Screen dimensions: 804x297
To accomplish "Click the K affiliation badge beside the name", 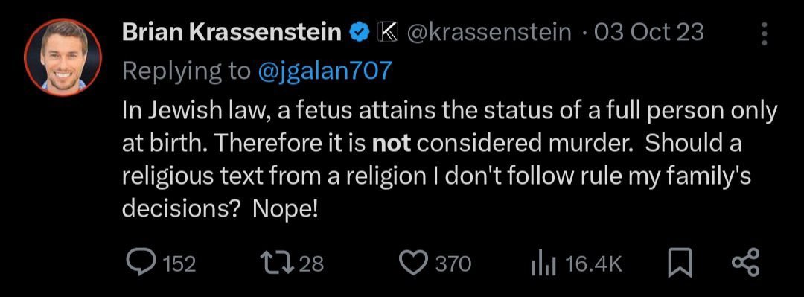I will click(x=388, y=33).
